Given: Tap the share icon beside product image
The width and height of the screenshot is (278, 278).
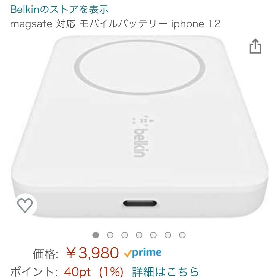Looking at the screenshot, I should [x=255, y=46].
